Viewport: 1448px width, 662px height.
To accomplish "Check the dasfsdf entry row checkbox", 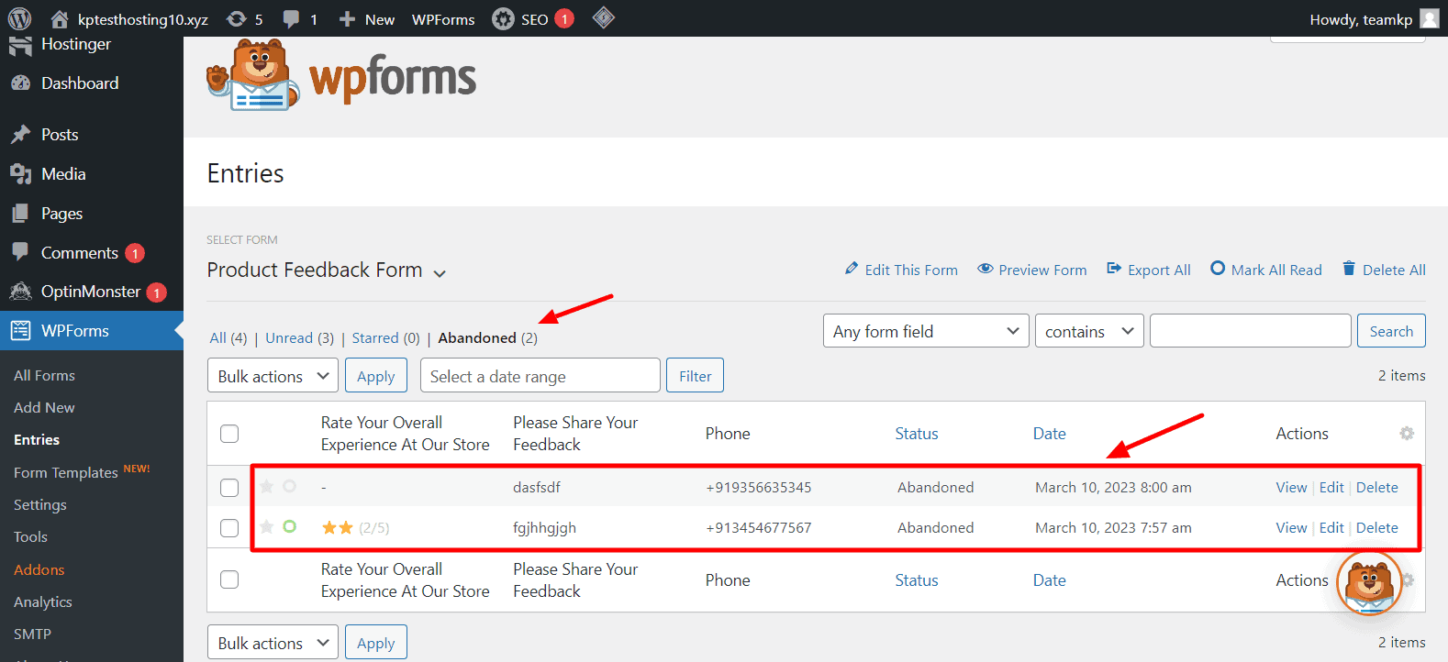I will (229, 488).
